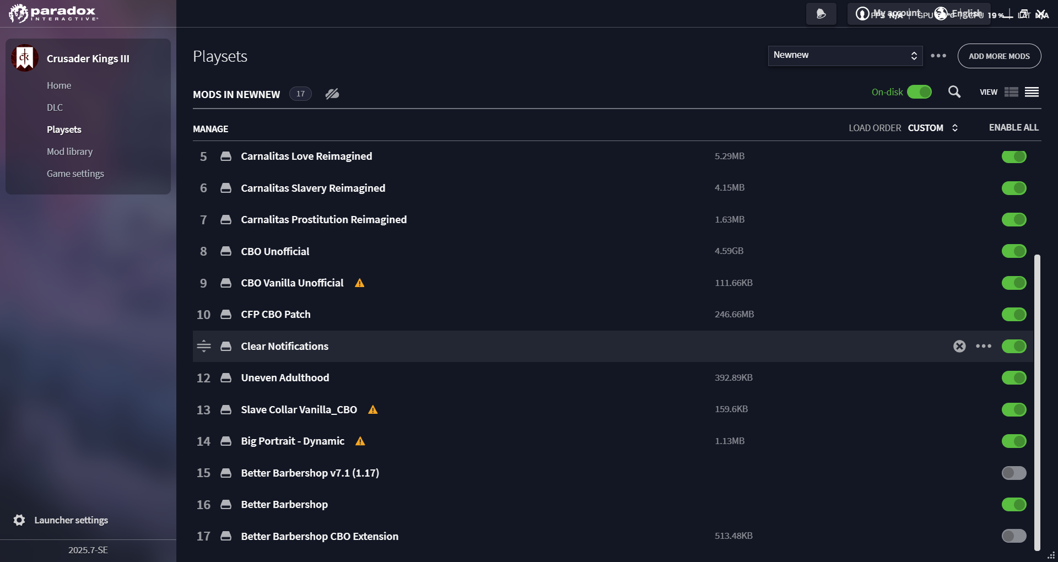Toggle off the Clear Notifications mod
This screenshot has height=562, width=1058.
coord(1014,346)
